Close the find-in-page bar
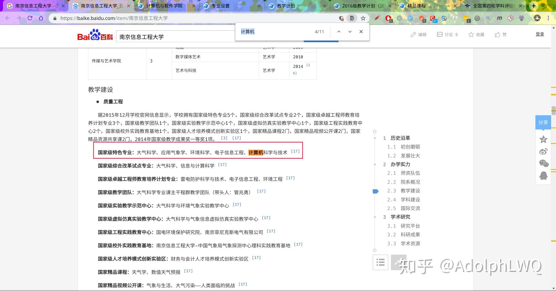Screen dimensions: 556x291 (x=361, y=31)
